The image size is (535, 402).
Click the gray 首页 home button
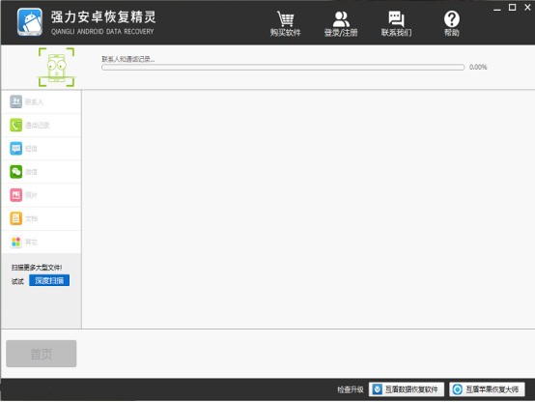[42, 354]
